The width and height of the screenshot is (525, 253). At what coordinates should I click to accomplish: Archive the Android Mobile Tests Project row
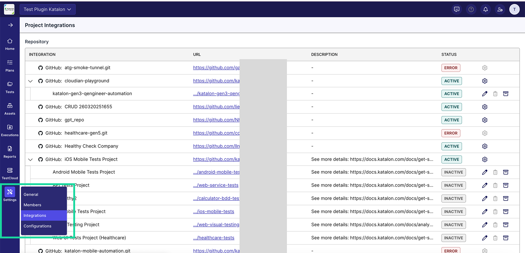pos(506,172)
